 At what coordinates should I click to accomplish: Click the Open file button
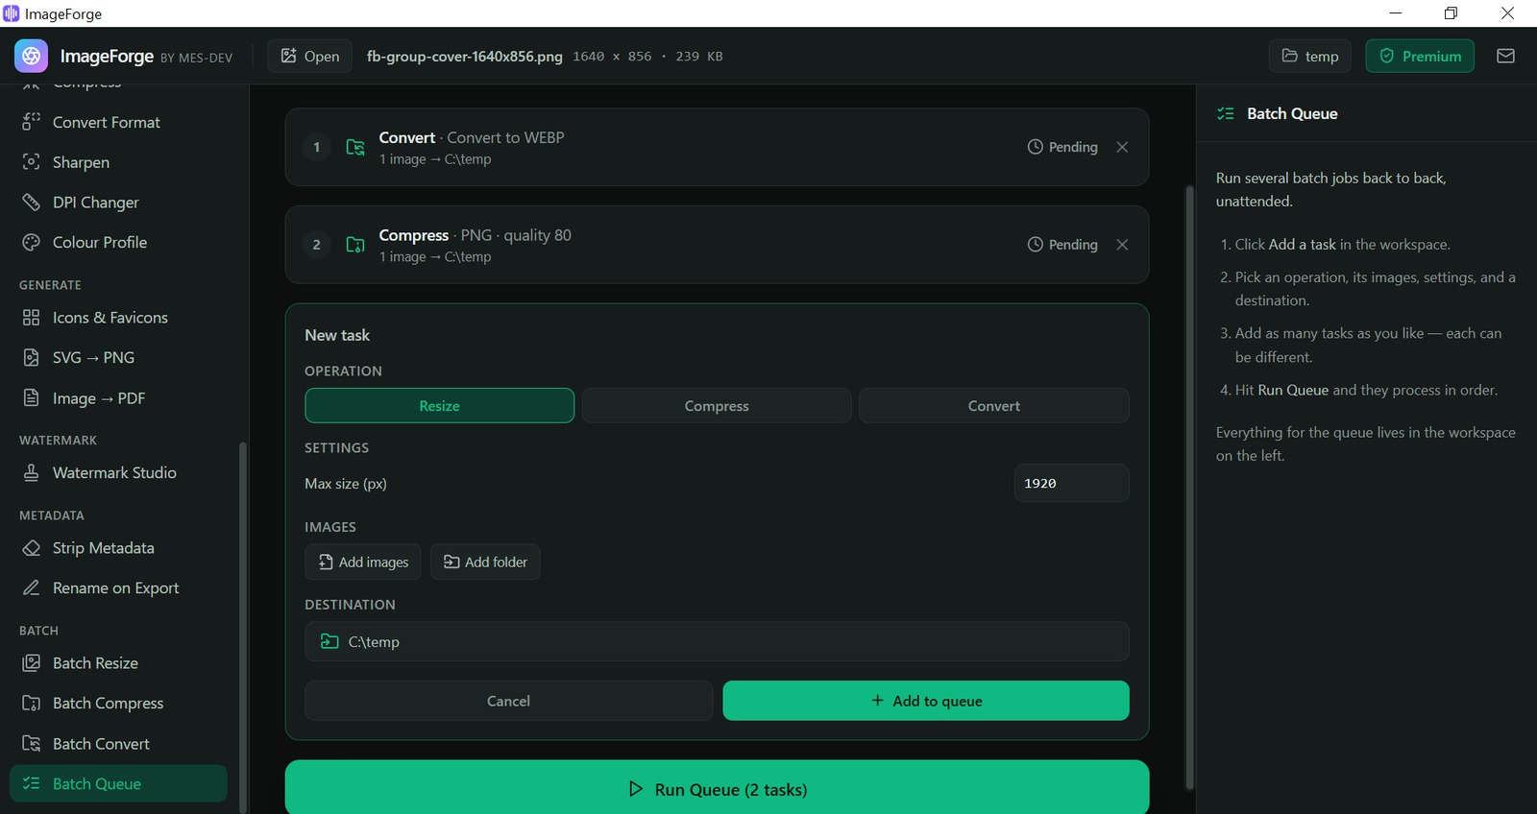[309, 56]
